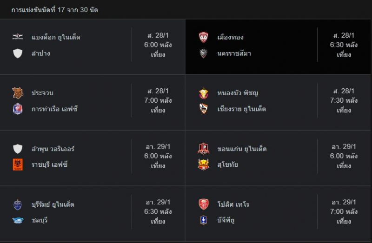Click the Police Tero (โปลิศ เทโร) red crest
Viewport: 372px width, 243px height.
[x=203, y=204]
